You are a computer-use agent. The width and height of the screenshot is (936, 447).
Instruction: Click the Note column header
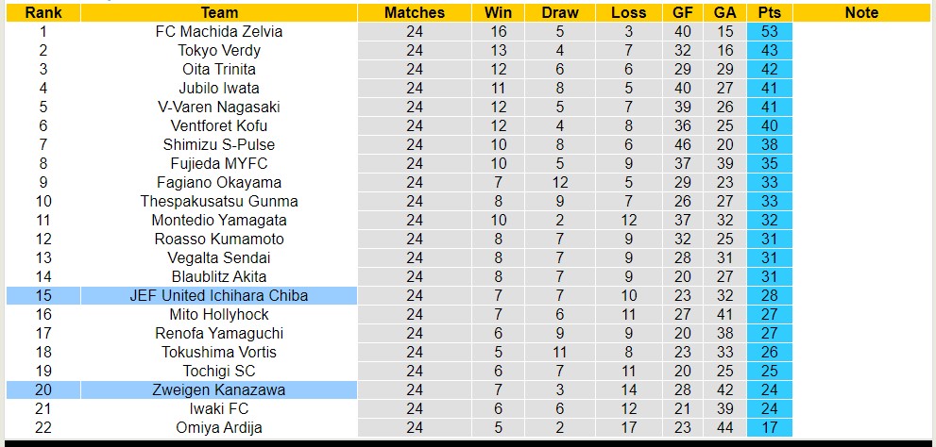click(x=861, y=12)
